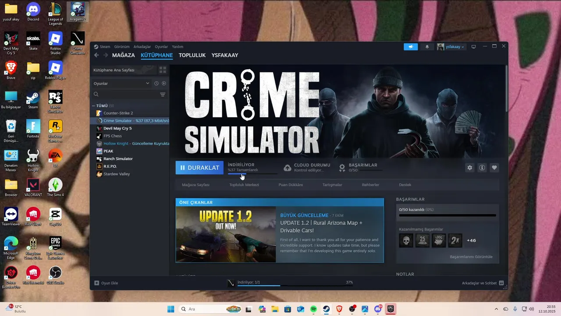Click the Kütüphane Ana Sayfası button
This screenshot has height=316, width=561.
click(124, 70)
